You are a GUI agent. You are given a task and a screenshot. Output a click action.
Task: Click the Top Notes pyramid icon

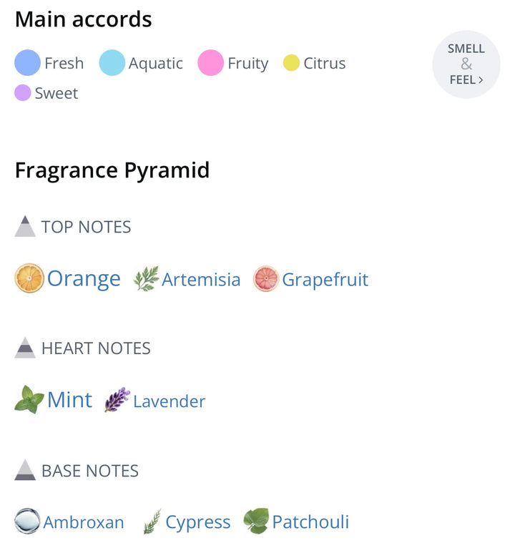pos(25,226)
